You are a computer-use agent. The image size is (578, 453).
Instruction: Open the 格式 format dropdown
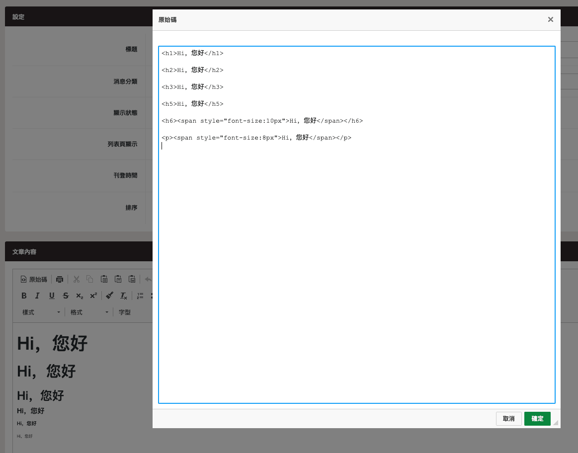pos(89,312)
